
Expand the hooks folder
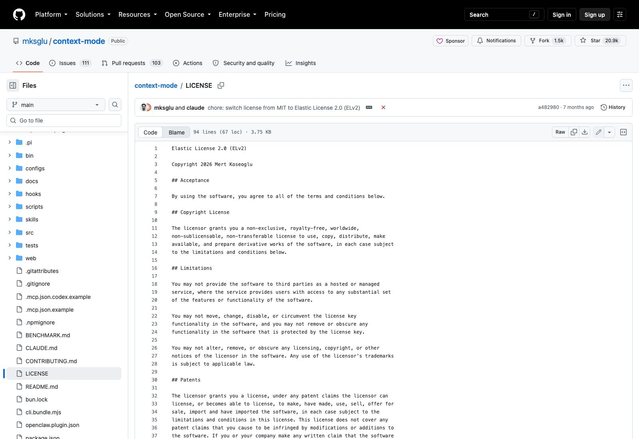(x=10, y=194)
